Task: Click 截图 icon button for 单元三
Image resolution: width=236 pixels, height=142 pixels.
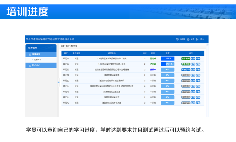Action: click(x=193, y=70)
